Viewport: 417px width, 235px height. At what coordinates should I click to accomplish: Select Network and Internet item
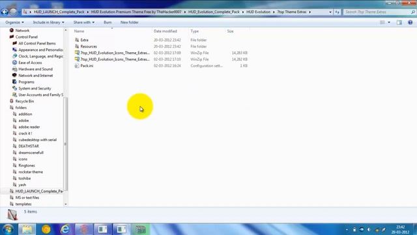click(x=36, y=76)
